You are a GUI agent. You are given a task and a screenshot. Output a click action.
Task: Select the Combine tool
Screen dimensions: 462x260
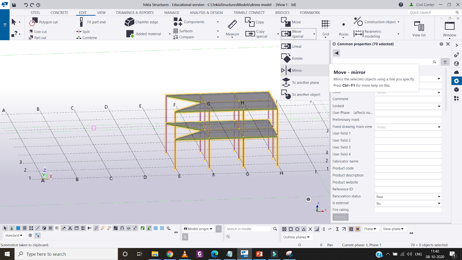(87, 38)
